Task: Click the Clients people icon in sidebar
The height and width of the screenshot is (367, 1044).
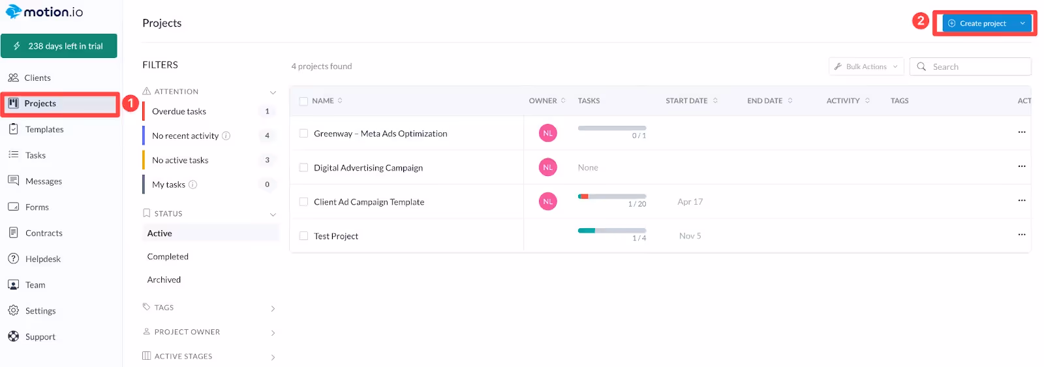Action: pos(13,78)
